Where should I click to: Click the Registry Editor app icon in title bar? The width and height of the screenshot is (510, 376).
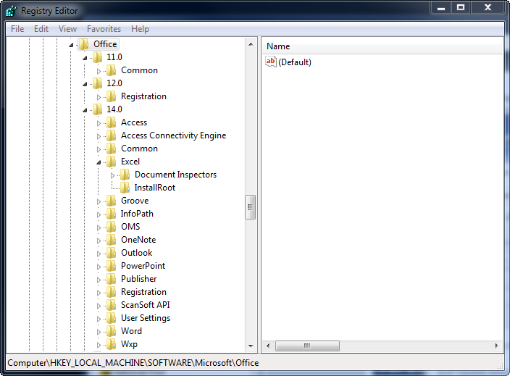coord(11,11)
